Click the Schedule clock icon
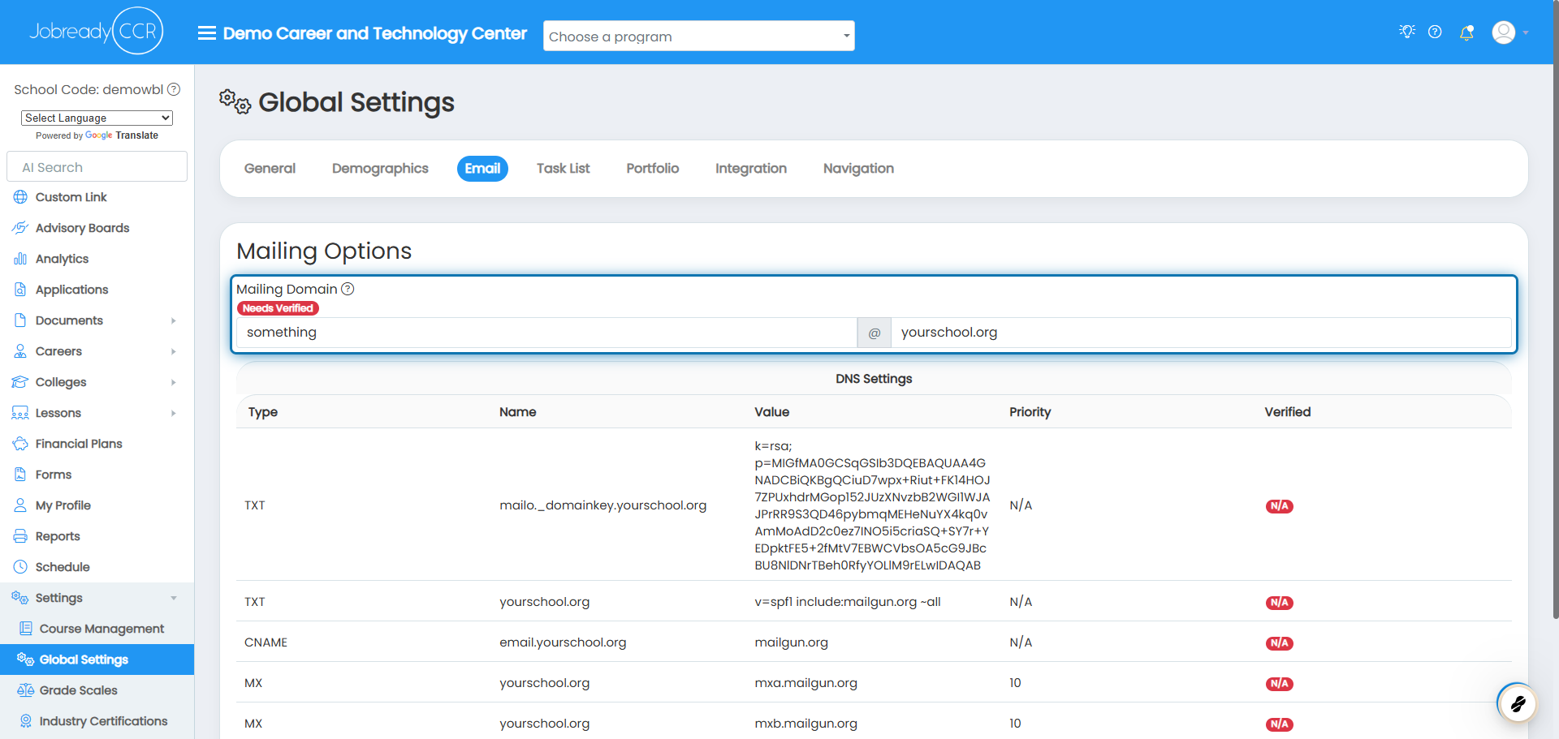This screenshot has height=739, width=1559. coord(20,567)
